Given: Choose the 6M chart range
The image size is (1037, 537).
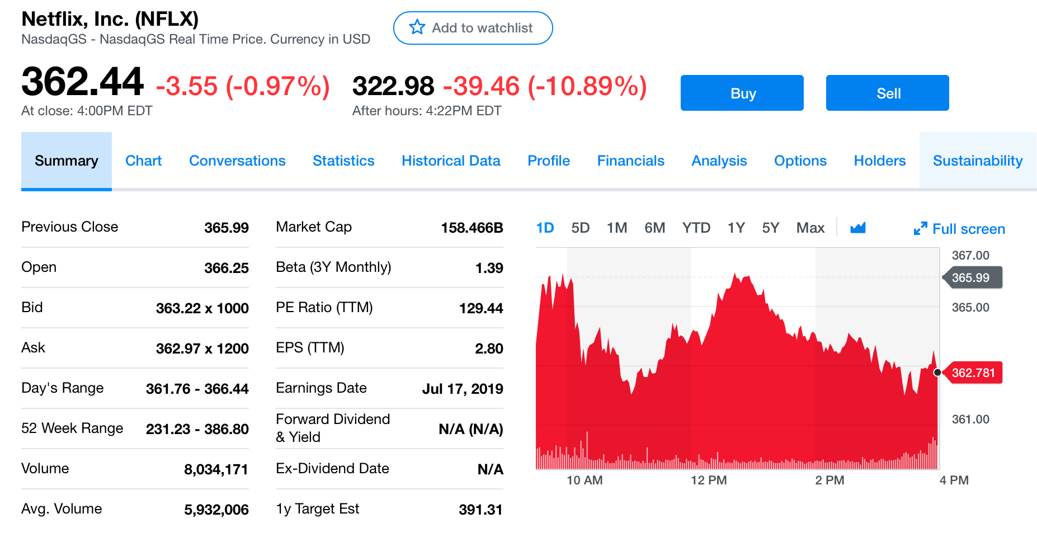Looking at the screenshot, I should (654, 228).
